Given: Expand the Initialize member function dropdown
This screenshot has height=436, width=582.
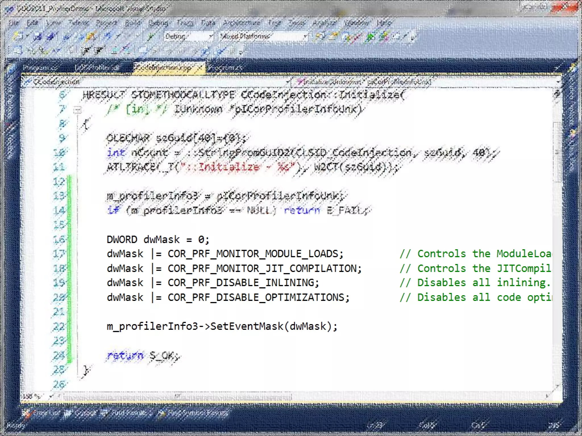Looking at the screenshot, I should pos(558,82).
